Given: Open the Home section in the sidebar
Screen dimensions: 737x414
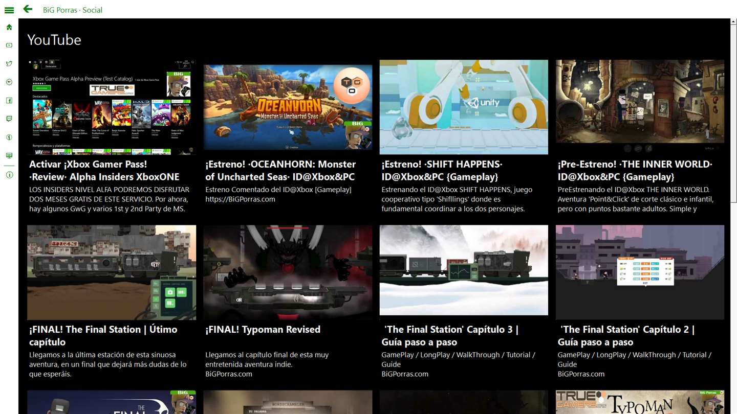Looking at the screenshot, I should point(9,27).
